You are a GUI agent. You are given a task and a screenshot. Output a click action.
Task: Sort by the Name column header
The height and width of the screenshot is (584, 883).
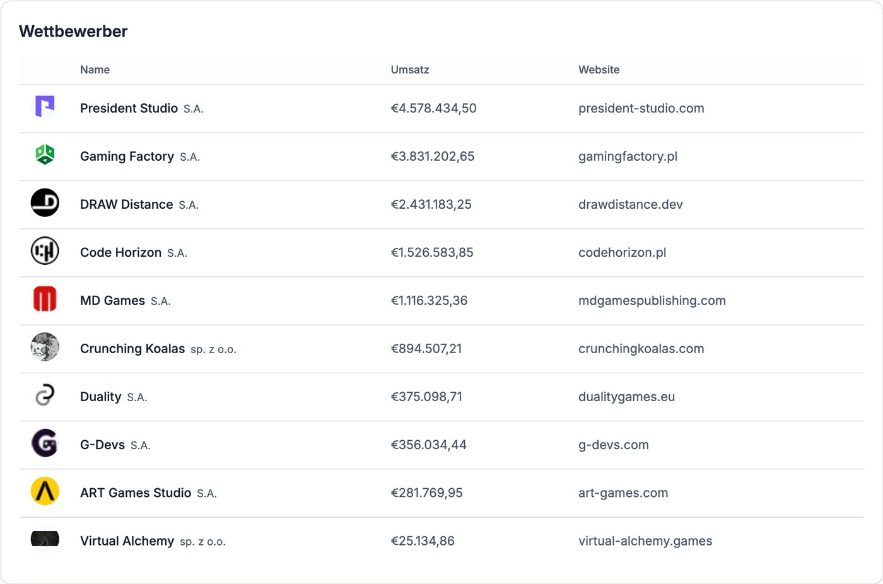pyautogui.click(x=95, y=70)
